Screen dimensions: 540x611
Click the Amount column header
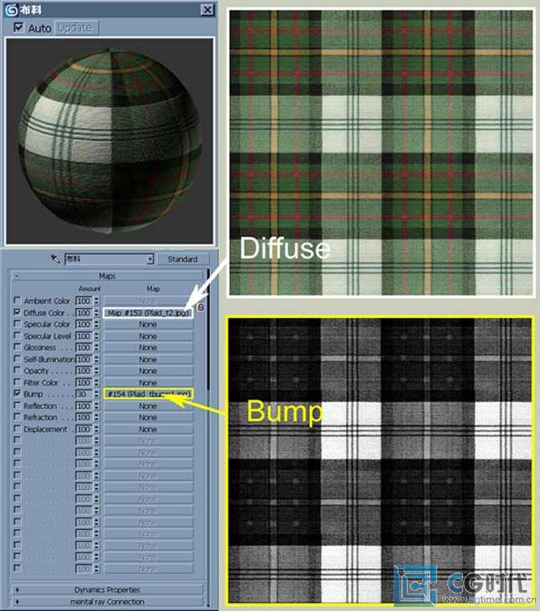89,289
